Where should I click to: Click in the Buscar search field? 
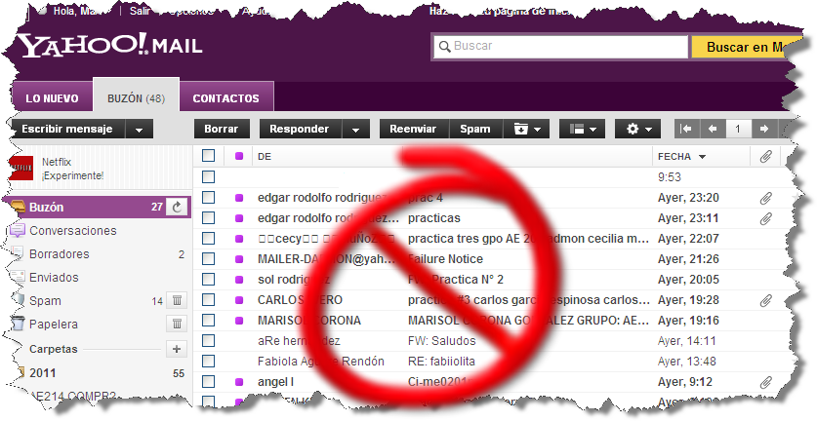[x=560, y=47]
